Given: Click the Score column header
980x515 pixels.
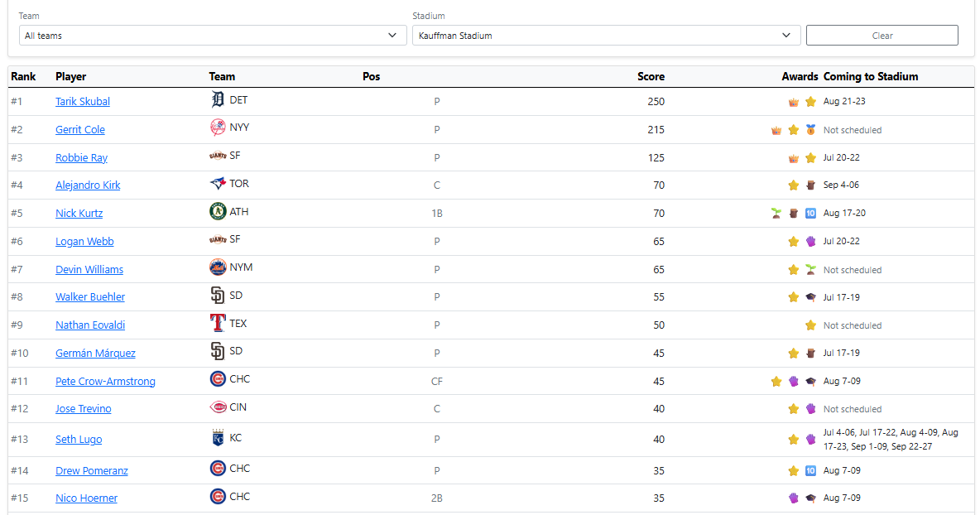Looking at the screenshot, I should (651, 76).
